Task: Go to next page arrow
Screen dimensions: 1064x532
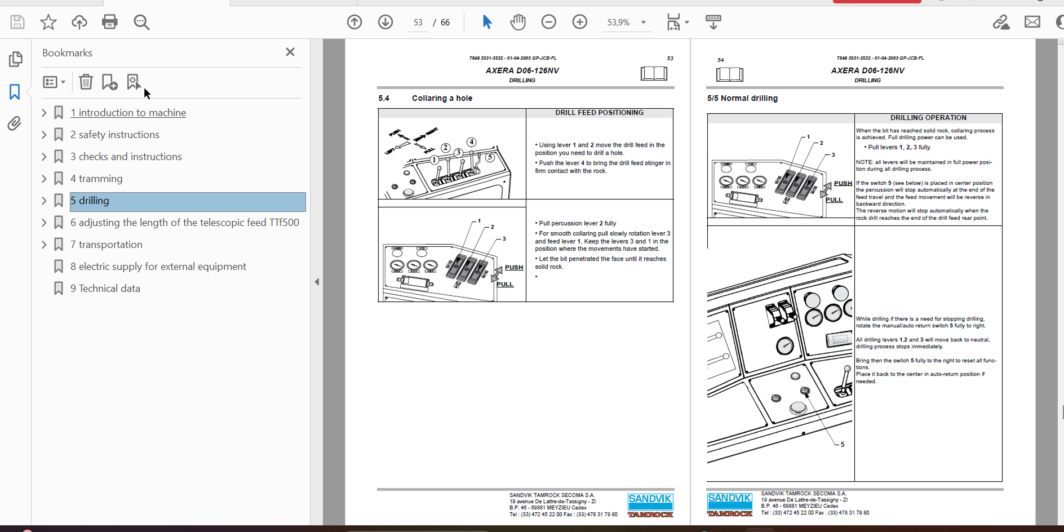Action: (x=385, y=22)
